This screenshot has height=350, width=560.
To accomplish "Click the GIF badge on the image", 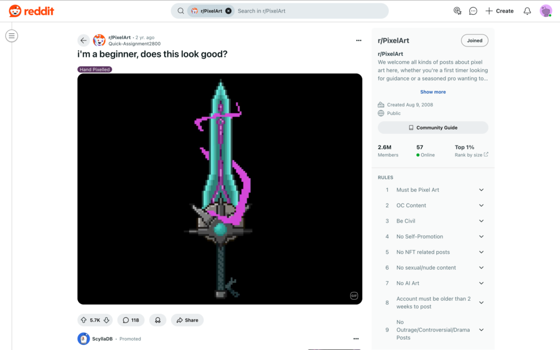I will (354, 296).
